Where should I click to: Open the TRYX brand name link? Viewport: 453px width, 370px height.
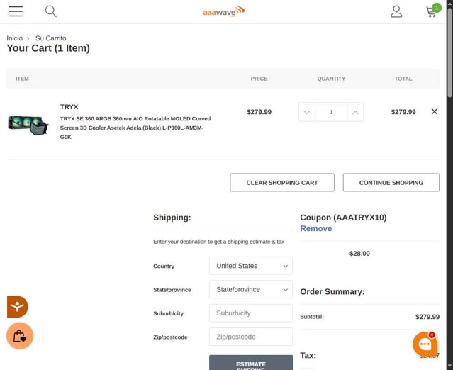point(69,107)
